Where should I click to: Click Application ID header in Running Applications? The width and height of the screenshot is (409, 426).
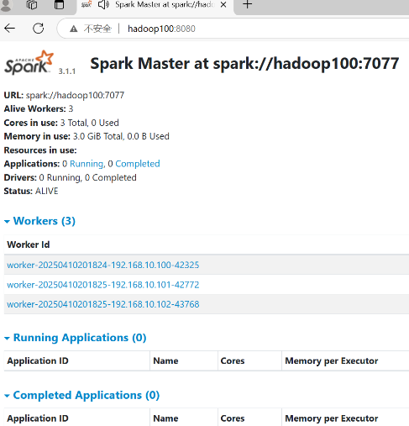38,360
